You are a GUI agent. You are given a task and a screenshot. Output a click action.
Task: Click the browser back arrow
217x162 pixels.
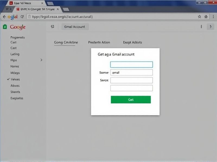coord(4,17)
